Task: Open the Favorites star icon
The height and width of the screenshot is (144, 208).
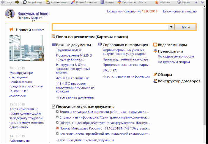Action: [157, 2]
